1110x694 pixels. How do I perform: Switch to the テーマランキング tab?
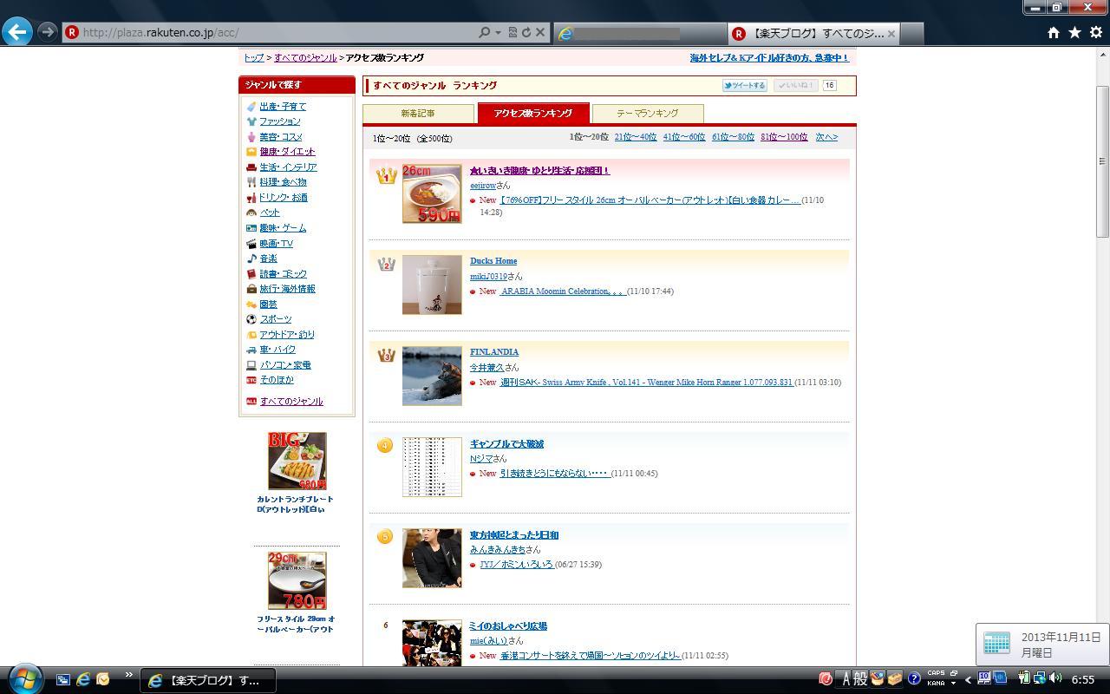[x=647, y=114]
